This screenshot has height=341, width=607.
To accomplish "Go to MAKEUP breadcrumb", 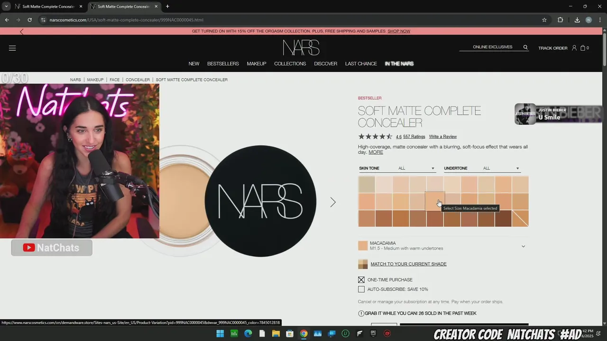I will coord(95,80).
